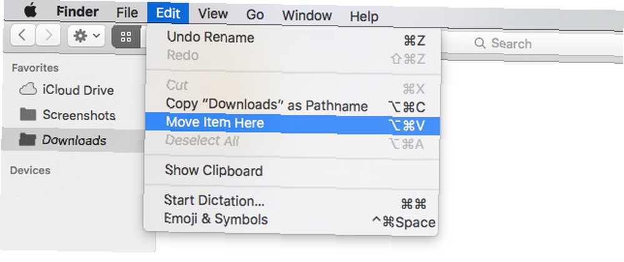The image size is (624, 262).
Task: Go back with the left arrow button
Action: [22, 36]
